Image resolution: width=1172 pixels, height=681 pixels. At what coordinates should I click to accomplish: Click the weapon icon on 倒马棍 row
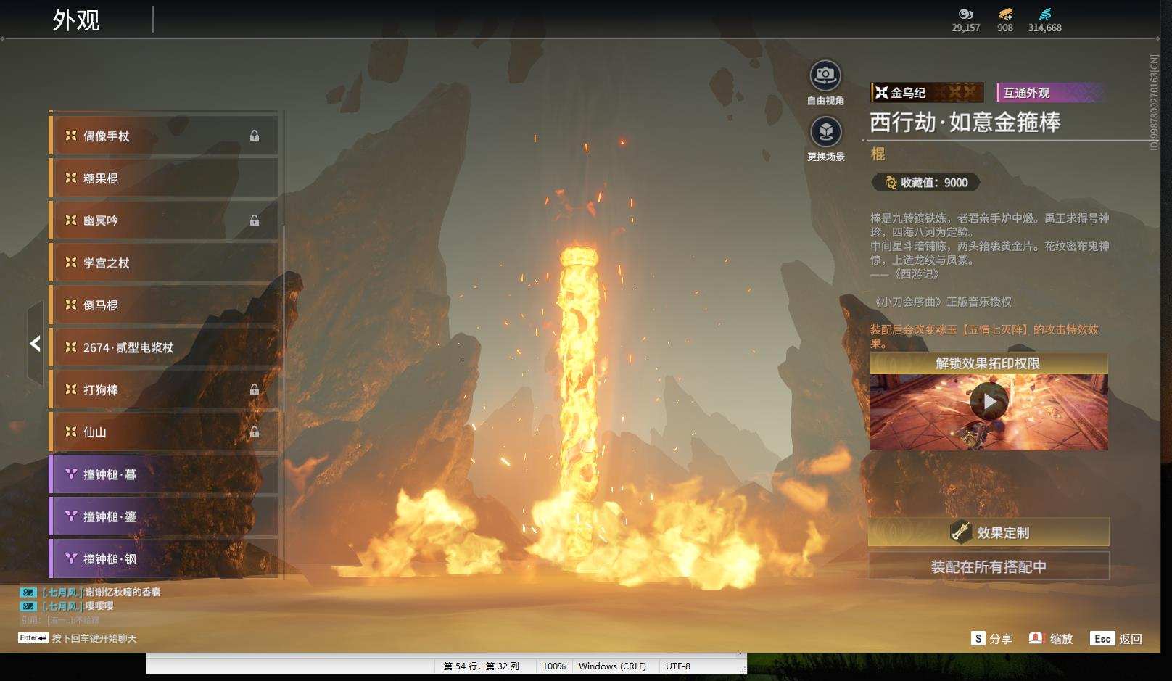[70, 305]
